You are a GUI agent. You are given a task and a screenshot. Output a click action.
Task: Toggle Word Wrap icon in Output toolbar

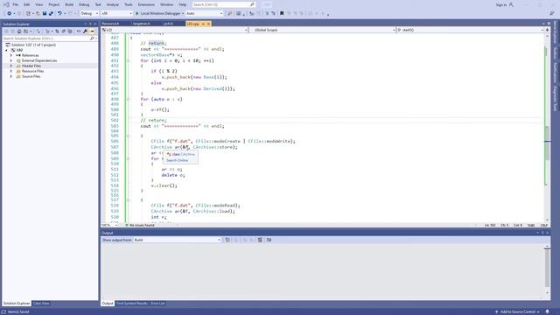pyautogui.click(x=269, y=240)
